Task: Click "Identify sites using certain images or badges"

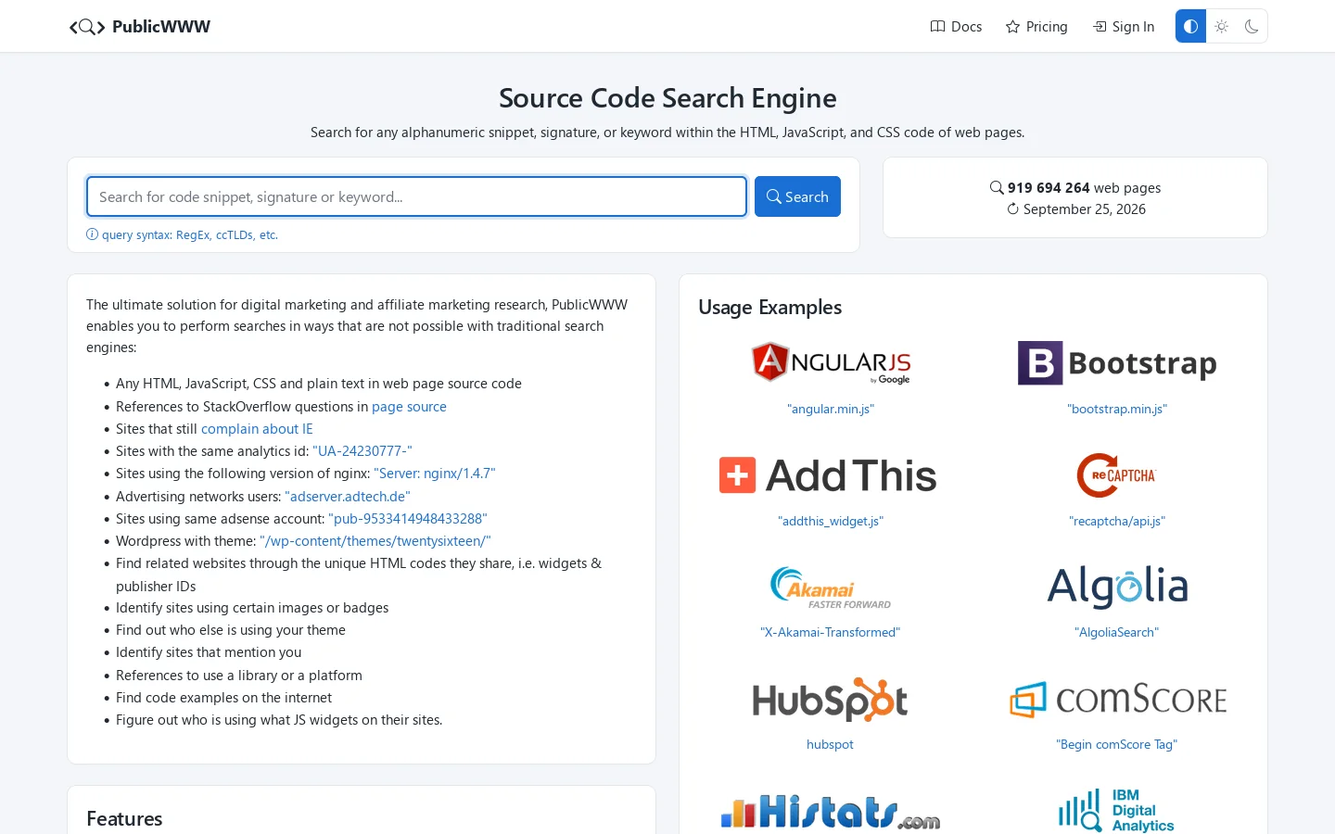Action: pyautogui.click(x=252, y=608)
